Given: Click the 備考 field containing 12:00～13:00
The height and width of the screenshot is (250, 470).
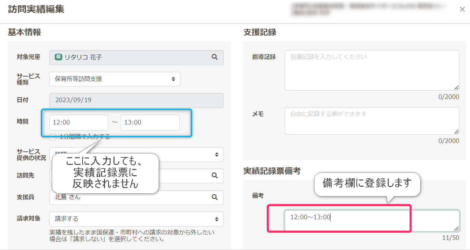Looking at the screenshot, I should [371, 220].
